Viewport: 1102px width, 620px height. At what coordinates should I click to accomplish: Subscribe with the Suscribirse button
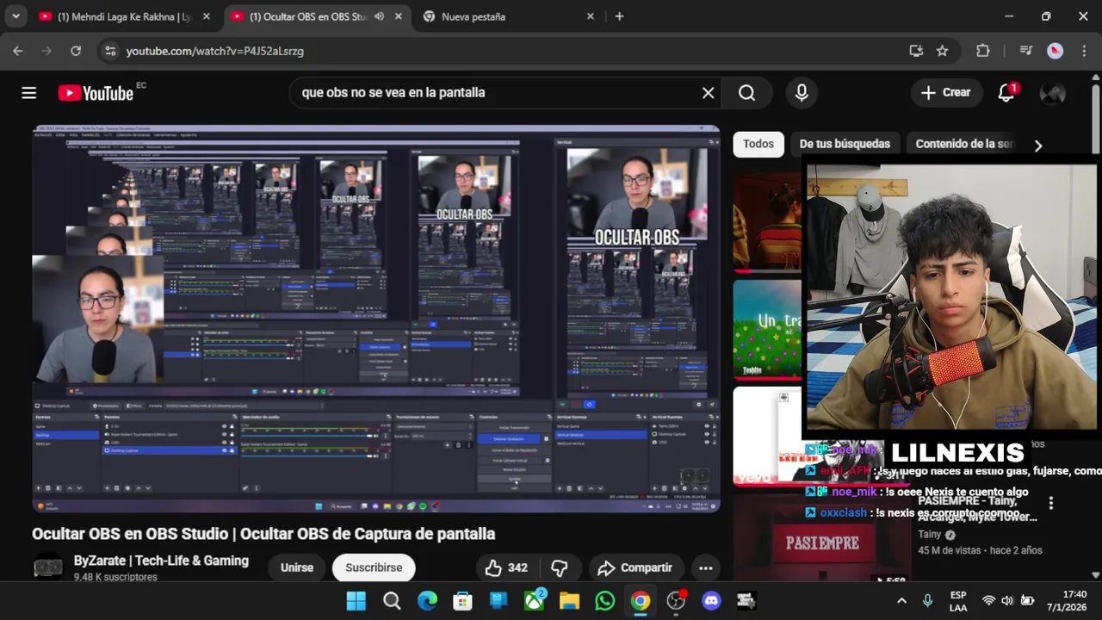pos(374,567)
